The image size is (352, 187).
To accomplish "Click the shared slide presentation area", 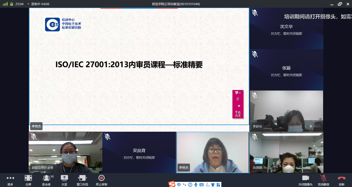I will pyautogui.click(x=139, y=66).
